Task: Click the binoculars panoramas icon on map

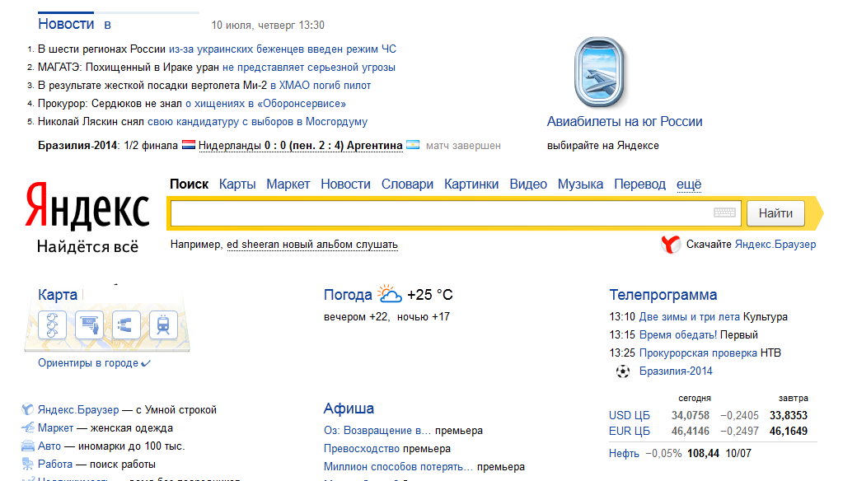Action: coord(126,325)
